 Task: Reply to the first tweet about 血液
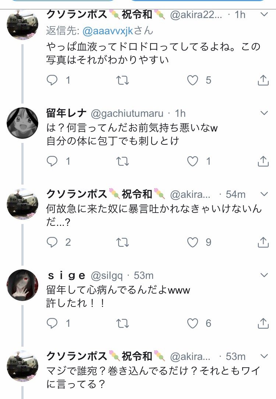pyautogui.click(x=53, y=80)
